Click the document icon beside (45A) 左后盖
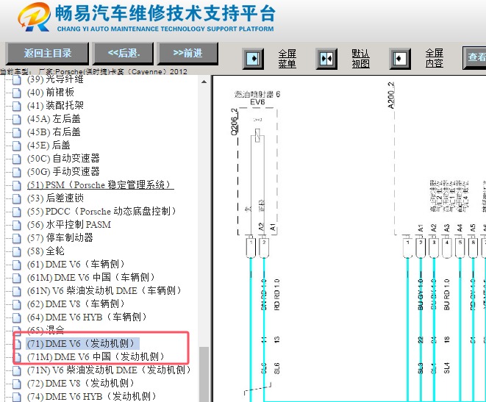Image resolution: width=486 pixels, height=402 pixels. [17, 119]
